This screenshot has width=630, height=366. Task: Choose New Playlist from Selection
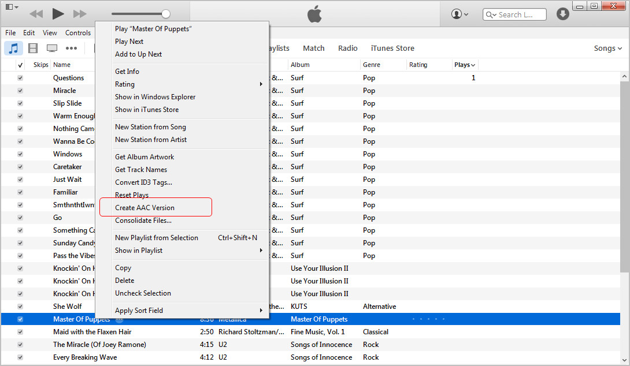tap(156, 238)
